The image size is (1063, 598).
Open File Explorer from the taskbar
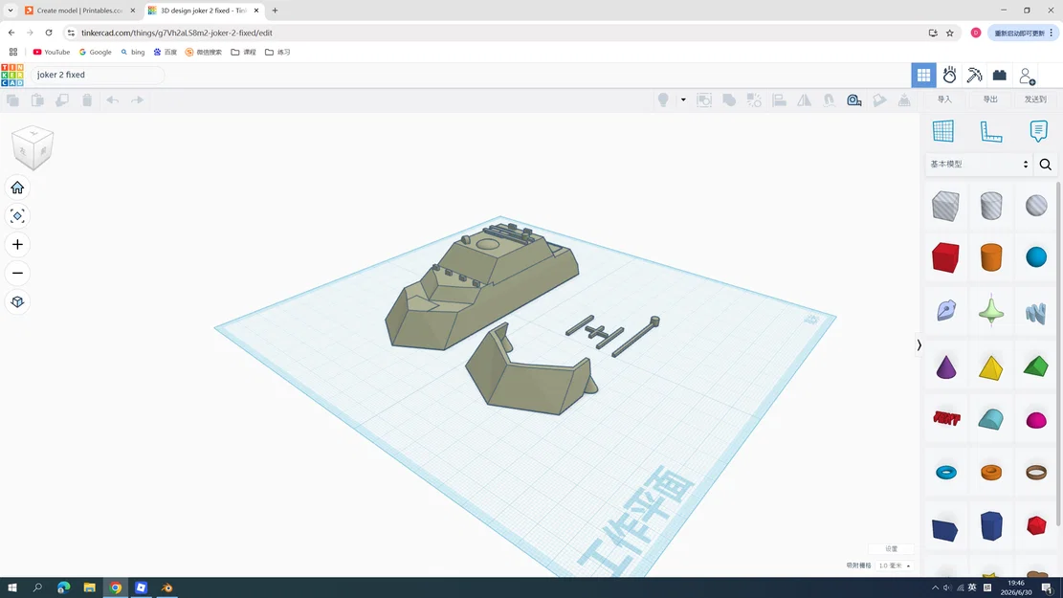point(90,587)
